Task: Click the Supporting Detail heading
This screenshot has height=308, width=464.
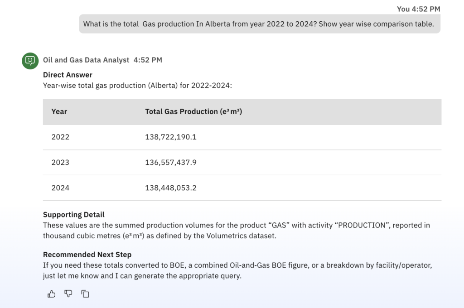Action: click(74, 215)
